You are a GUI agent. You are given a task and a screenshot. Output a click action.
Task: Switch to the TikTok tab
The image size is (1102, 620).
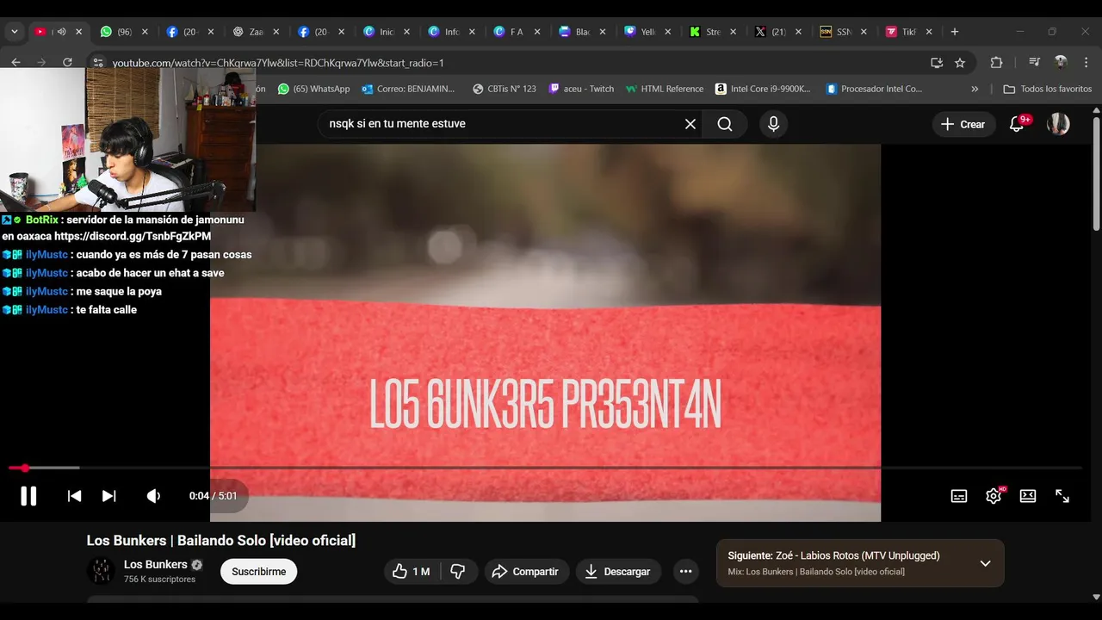(x=908, y=32)
